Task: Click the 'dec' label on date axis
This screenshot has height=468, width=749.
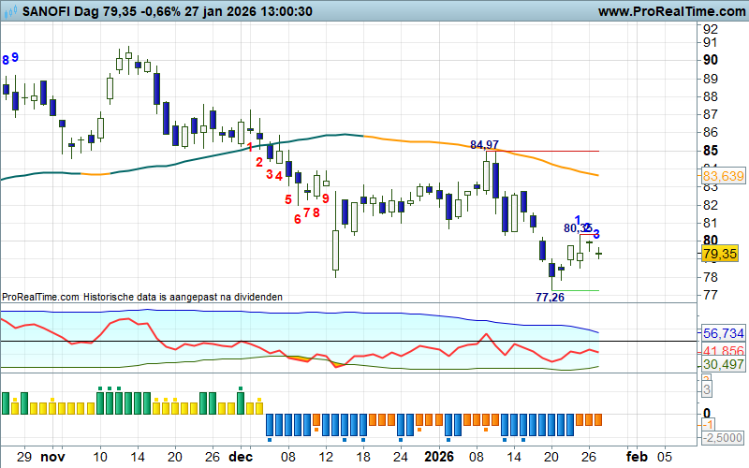Action: coord(240,457)
